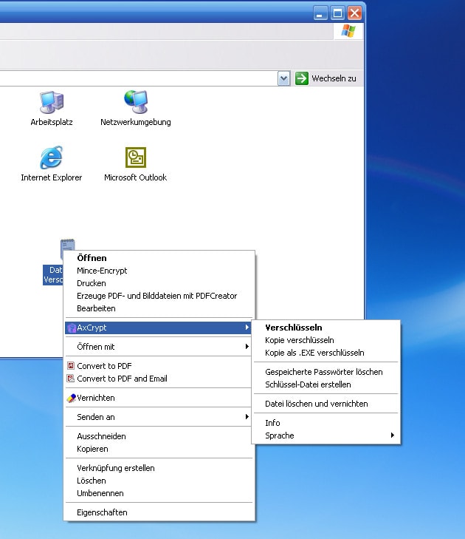Choose Mince-Encrypt in the context menu
Image resolution: width=465 pixels, height=539 pixels.
pos(158,271)
